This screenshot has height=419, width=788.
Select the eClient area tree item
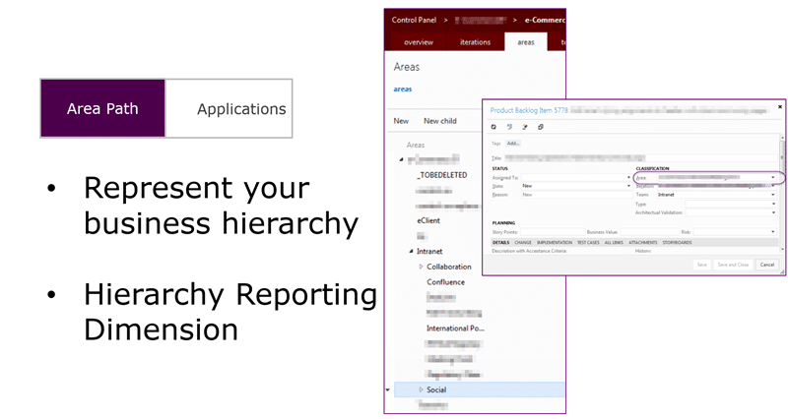(428, 220)
